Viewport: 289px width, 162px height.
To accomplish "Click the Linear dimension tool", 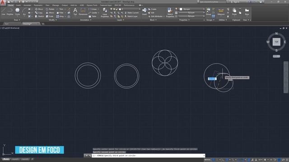I will tap(93, 9).
